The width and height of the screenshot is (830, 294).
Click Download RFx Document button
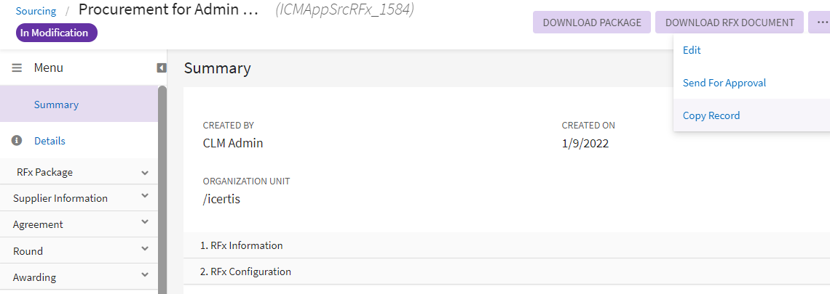click(x=730, y=23)
